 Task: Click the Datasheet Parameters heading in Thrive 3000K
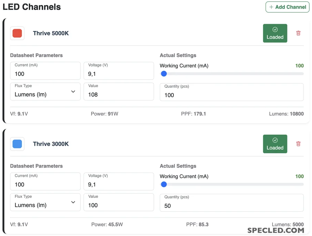[x=36, y=166]
